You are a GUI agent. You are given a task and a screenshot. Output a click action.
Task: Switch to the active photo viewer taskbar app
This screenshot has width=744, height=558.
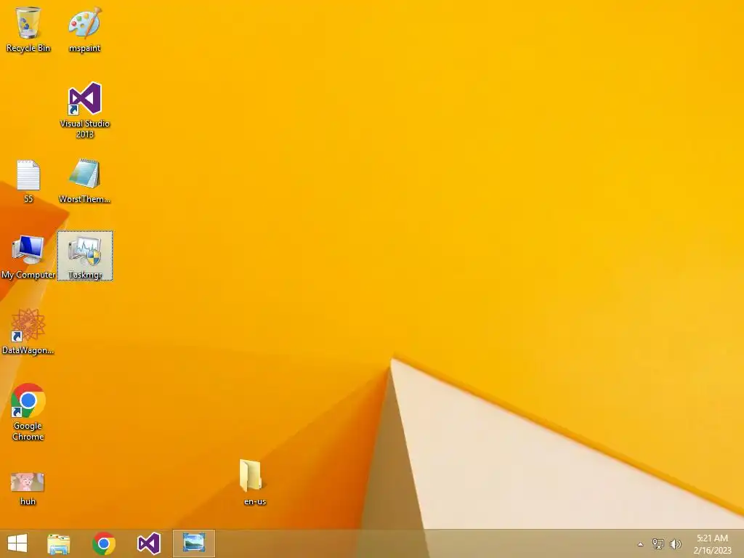[193, 543]
